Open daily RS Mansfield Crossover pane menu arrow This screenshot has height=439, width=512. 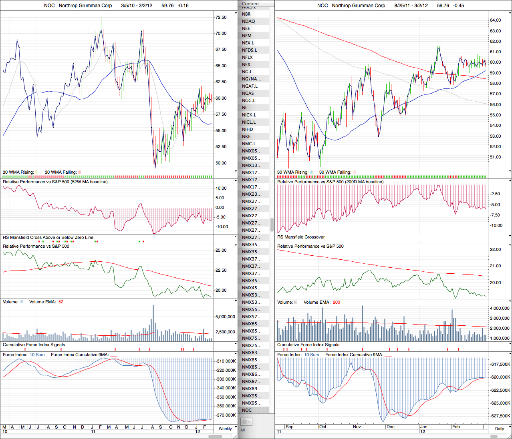(510, 237)
